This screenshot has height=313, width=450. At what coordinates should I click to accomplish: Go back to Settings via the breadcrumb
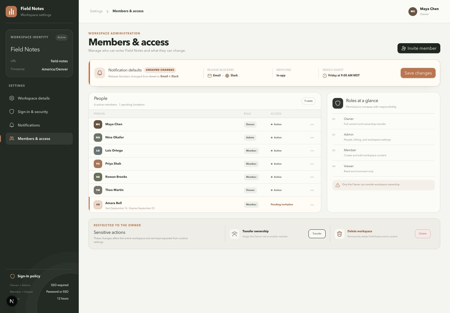pyautogui.click(x=96, y=11)
